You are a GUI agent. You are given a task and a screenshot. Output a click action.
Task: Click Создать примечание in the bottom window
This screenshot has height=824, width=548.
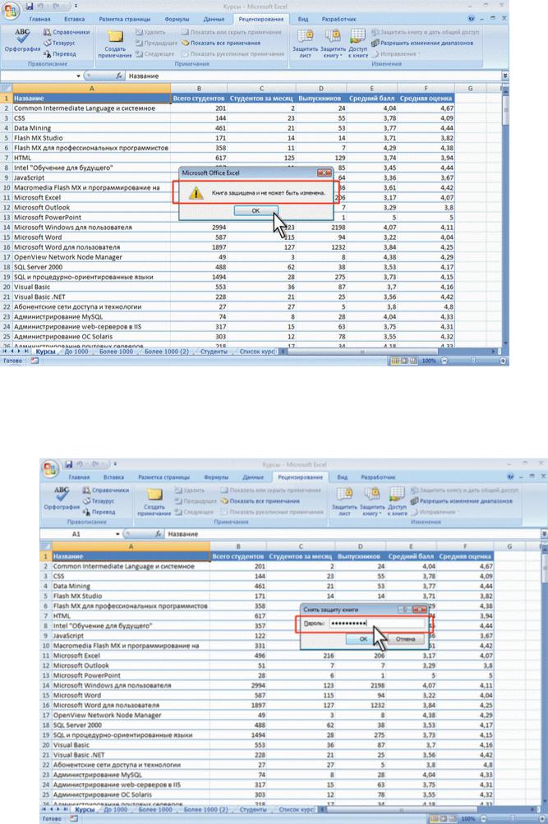click(x=154, y=501)
